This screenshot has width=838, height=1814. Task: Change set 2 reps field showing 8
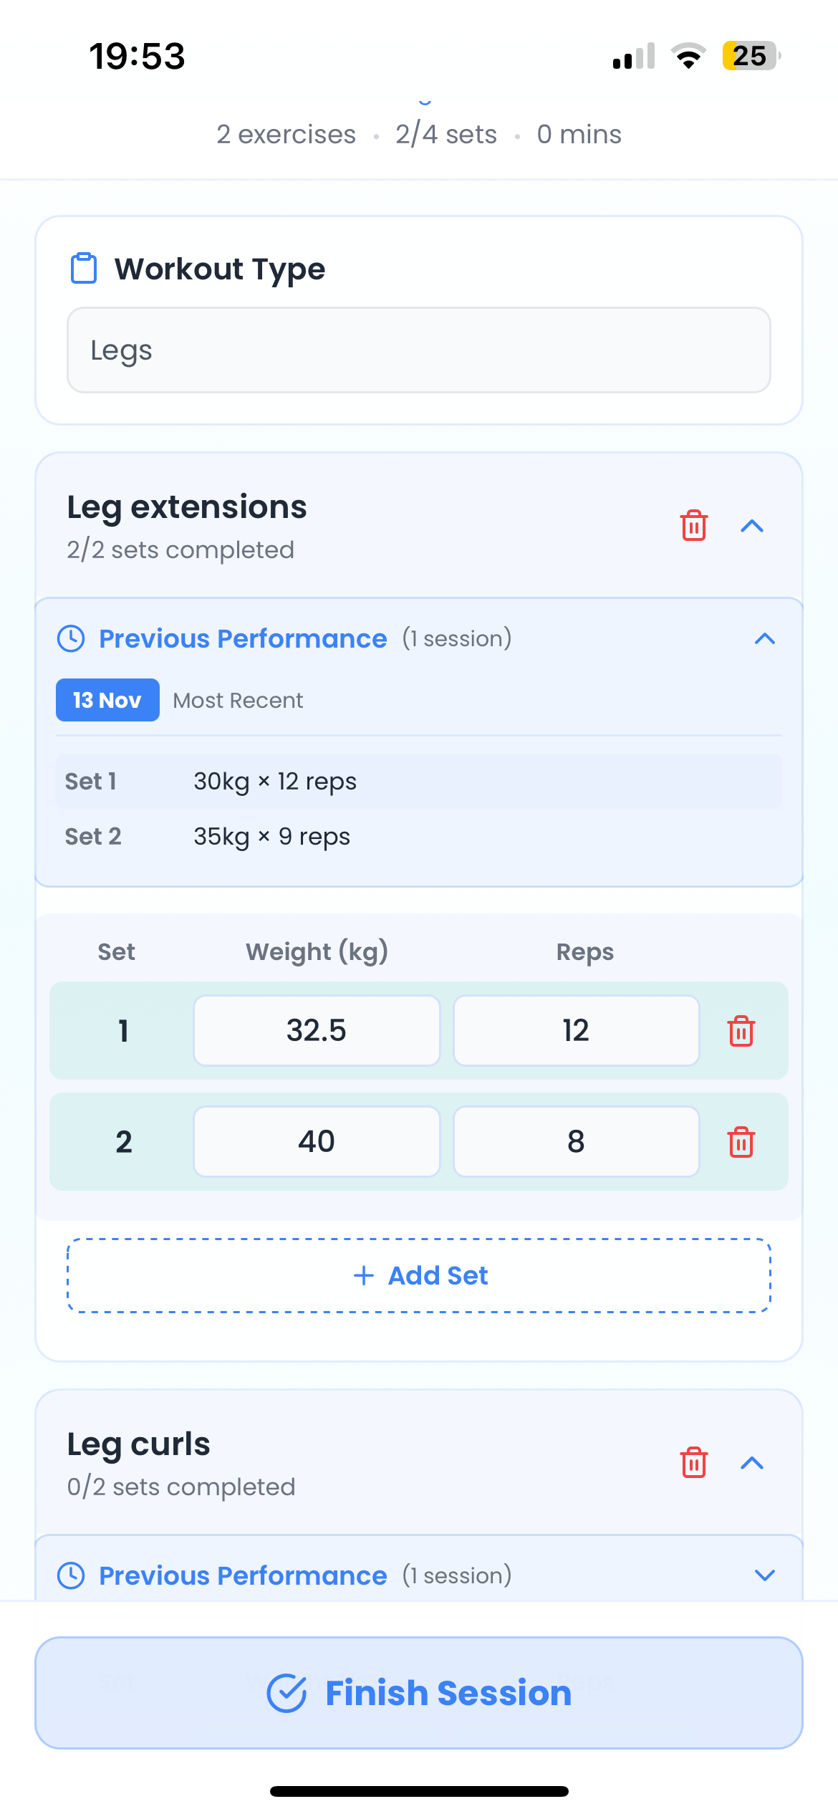click(576, 1142)
